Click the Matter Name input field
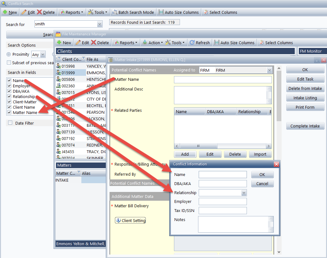 coord(223,80)
